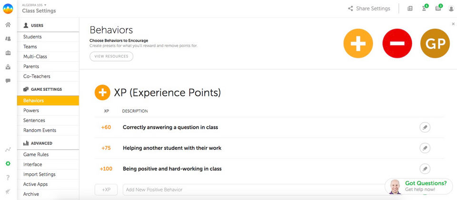
Task: Click the hourglass notification icon in header
Action: 424,9
